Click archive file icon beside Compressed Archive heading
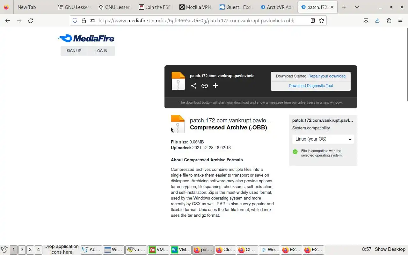 pyautogui.click(x=178, y=124)
